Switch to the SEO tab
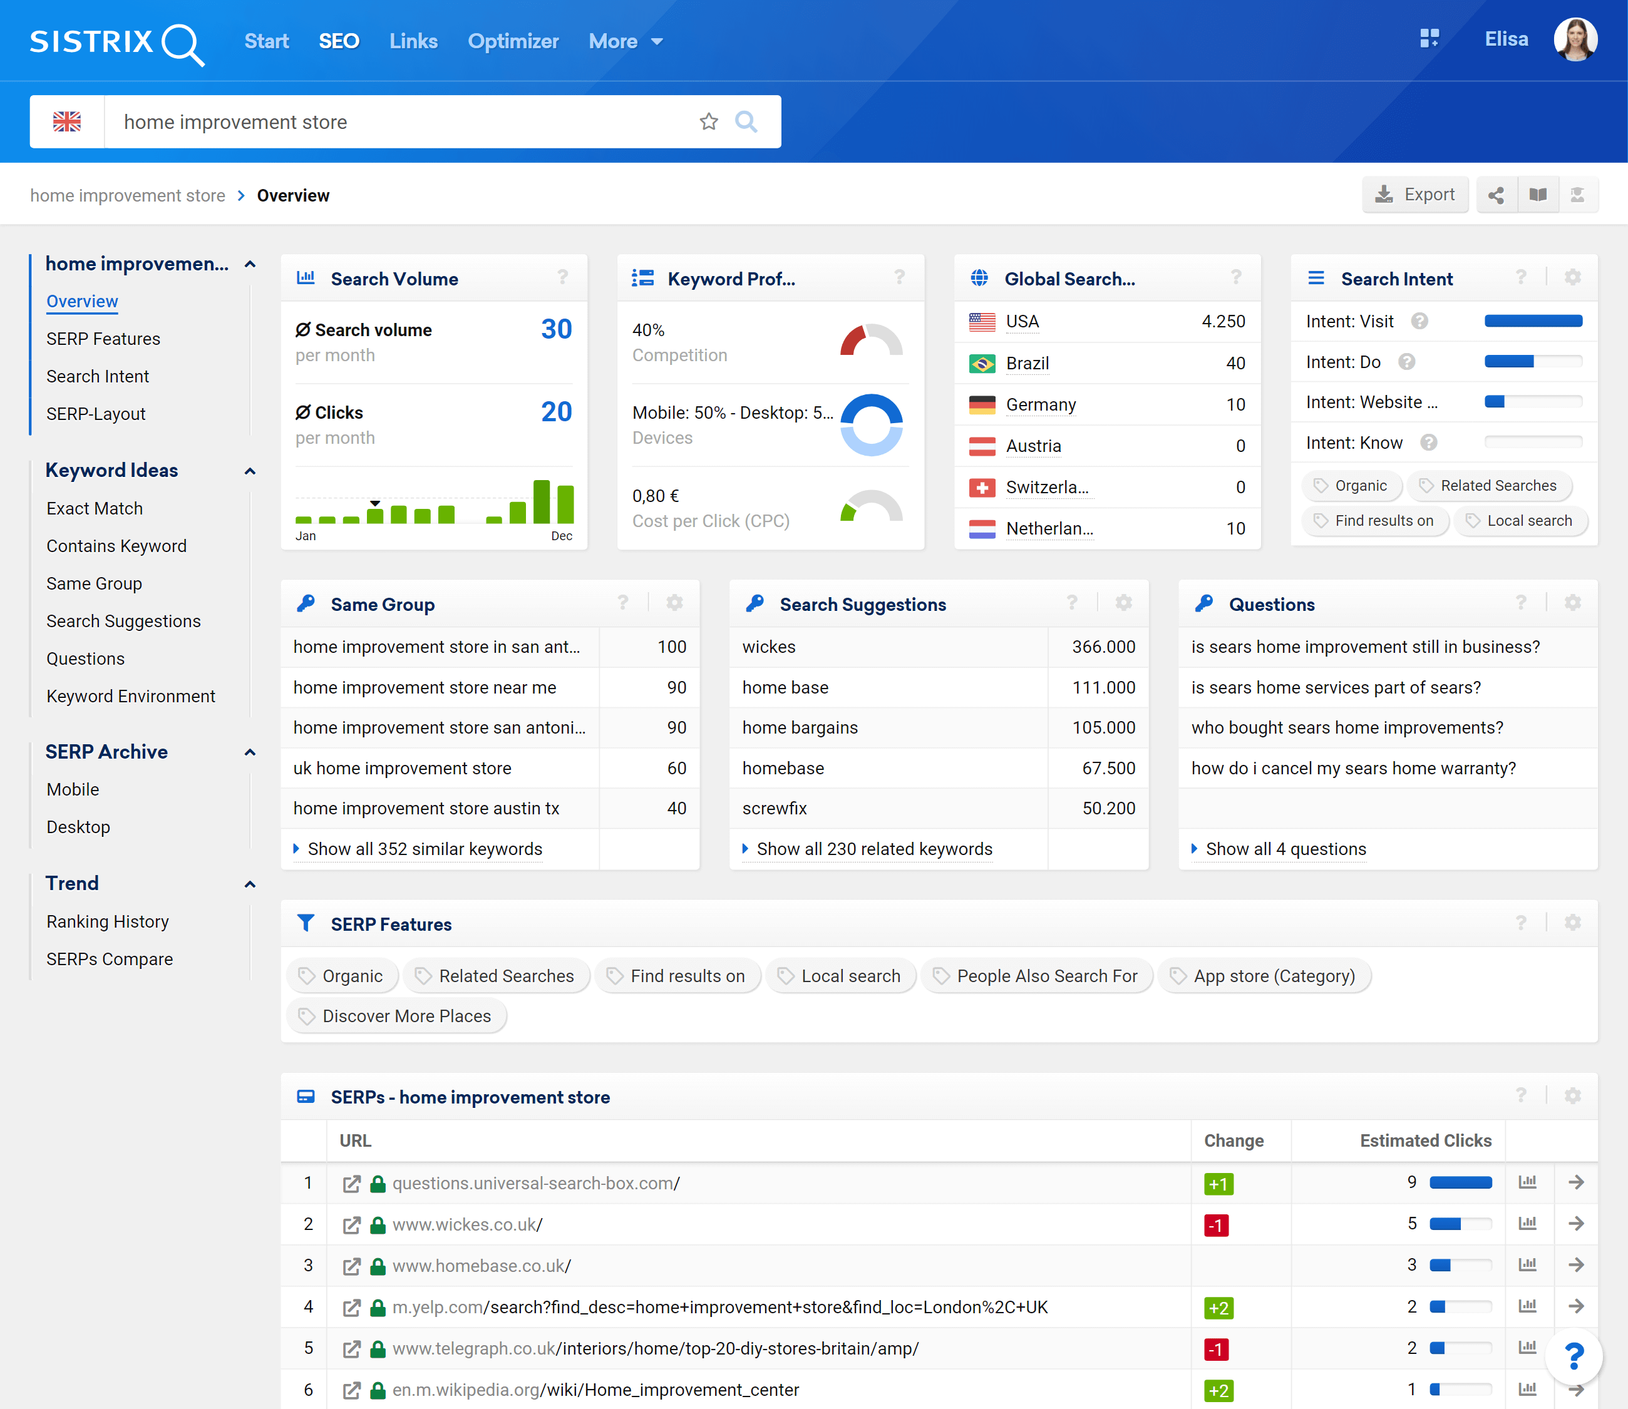 coord(339,42)
